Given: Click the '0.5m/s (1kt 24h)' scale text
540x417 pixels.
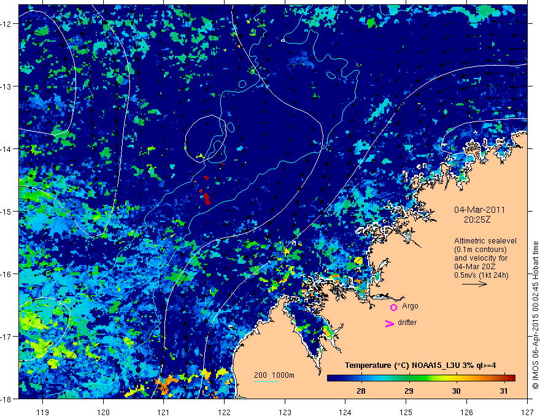Looking at the screenshot, I should coord(481,275).
